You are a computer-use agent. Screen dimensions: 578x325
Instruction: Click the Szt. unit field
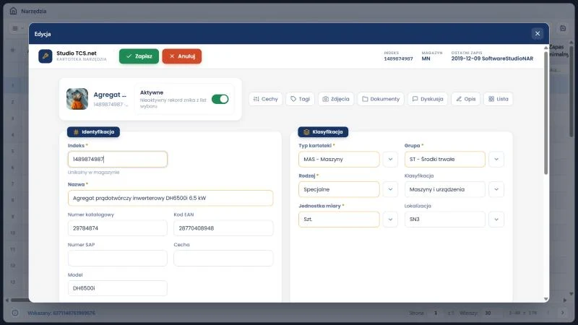tap(339, 220)
